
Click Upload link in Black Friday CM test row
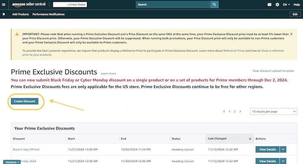tap(189, 149)
